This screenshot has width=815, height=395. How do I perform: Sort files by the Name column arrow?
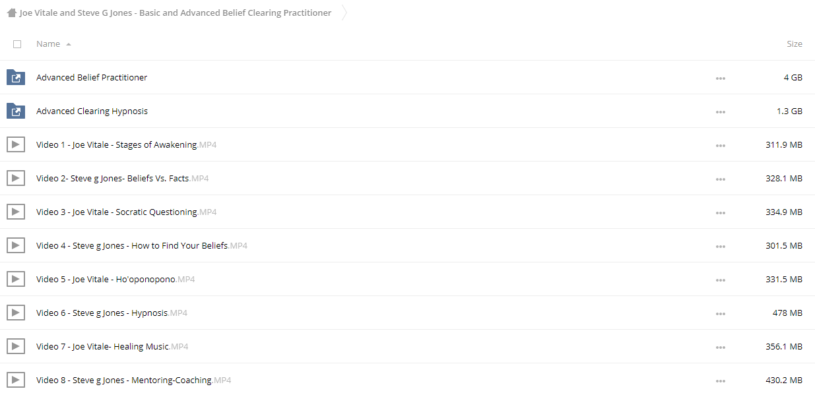(x=69, y=44)
